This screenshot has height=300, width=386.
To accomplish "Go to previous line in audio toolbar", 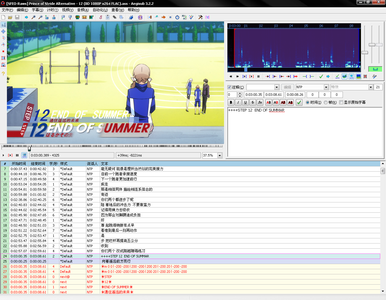I will (x=231, y=76).
